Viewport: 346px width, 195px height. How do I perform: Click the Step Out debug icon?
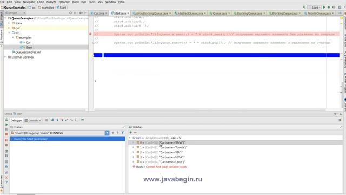point(66,120)
